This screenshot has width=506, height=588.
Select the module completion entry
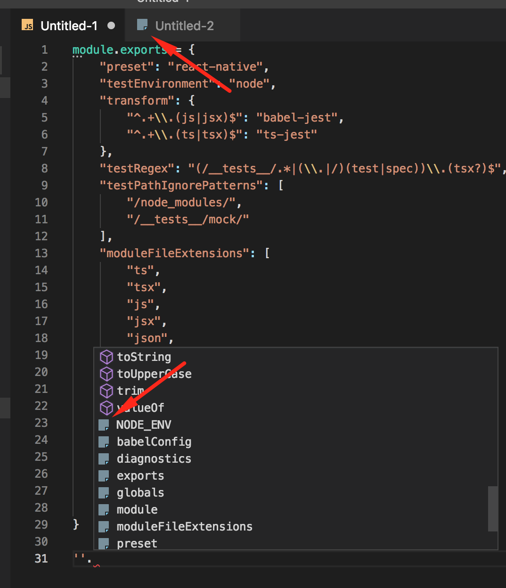point(137,509)
